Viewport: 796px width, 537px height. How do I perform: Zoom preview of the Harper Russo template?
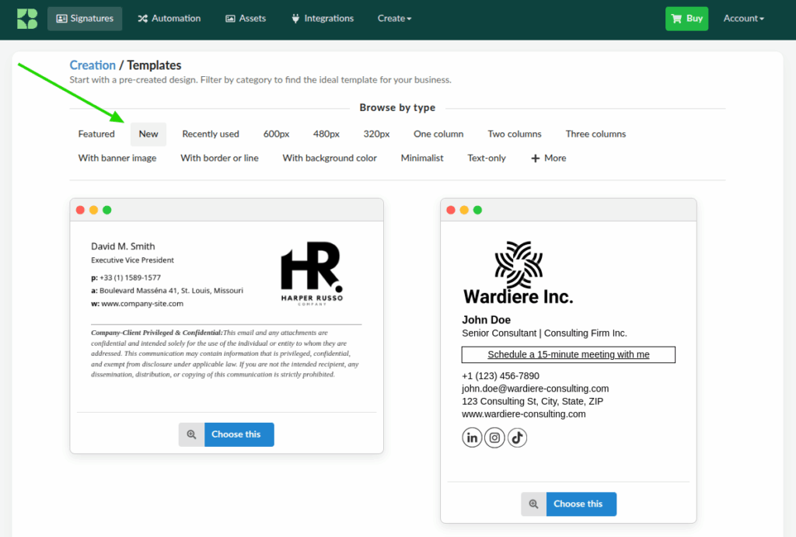191,434
